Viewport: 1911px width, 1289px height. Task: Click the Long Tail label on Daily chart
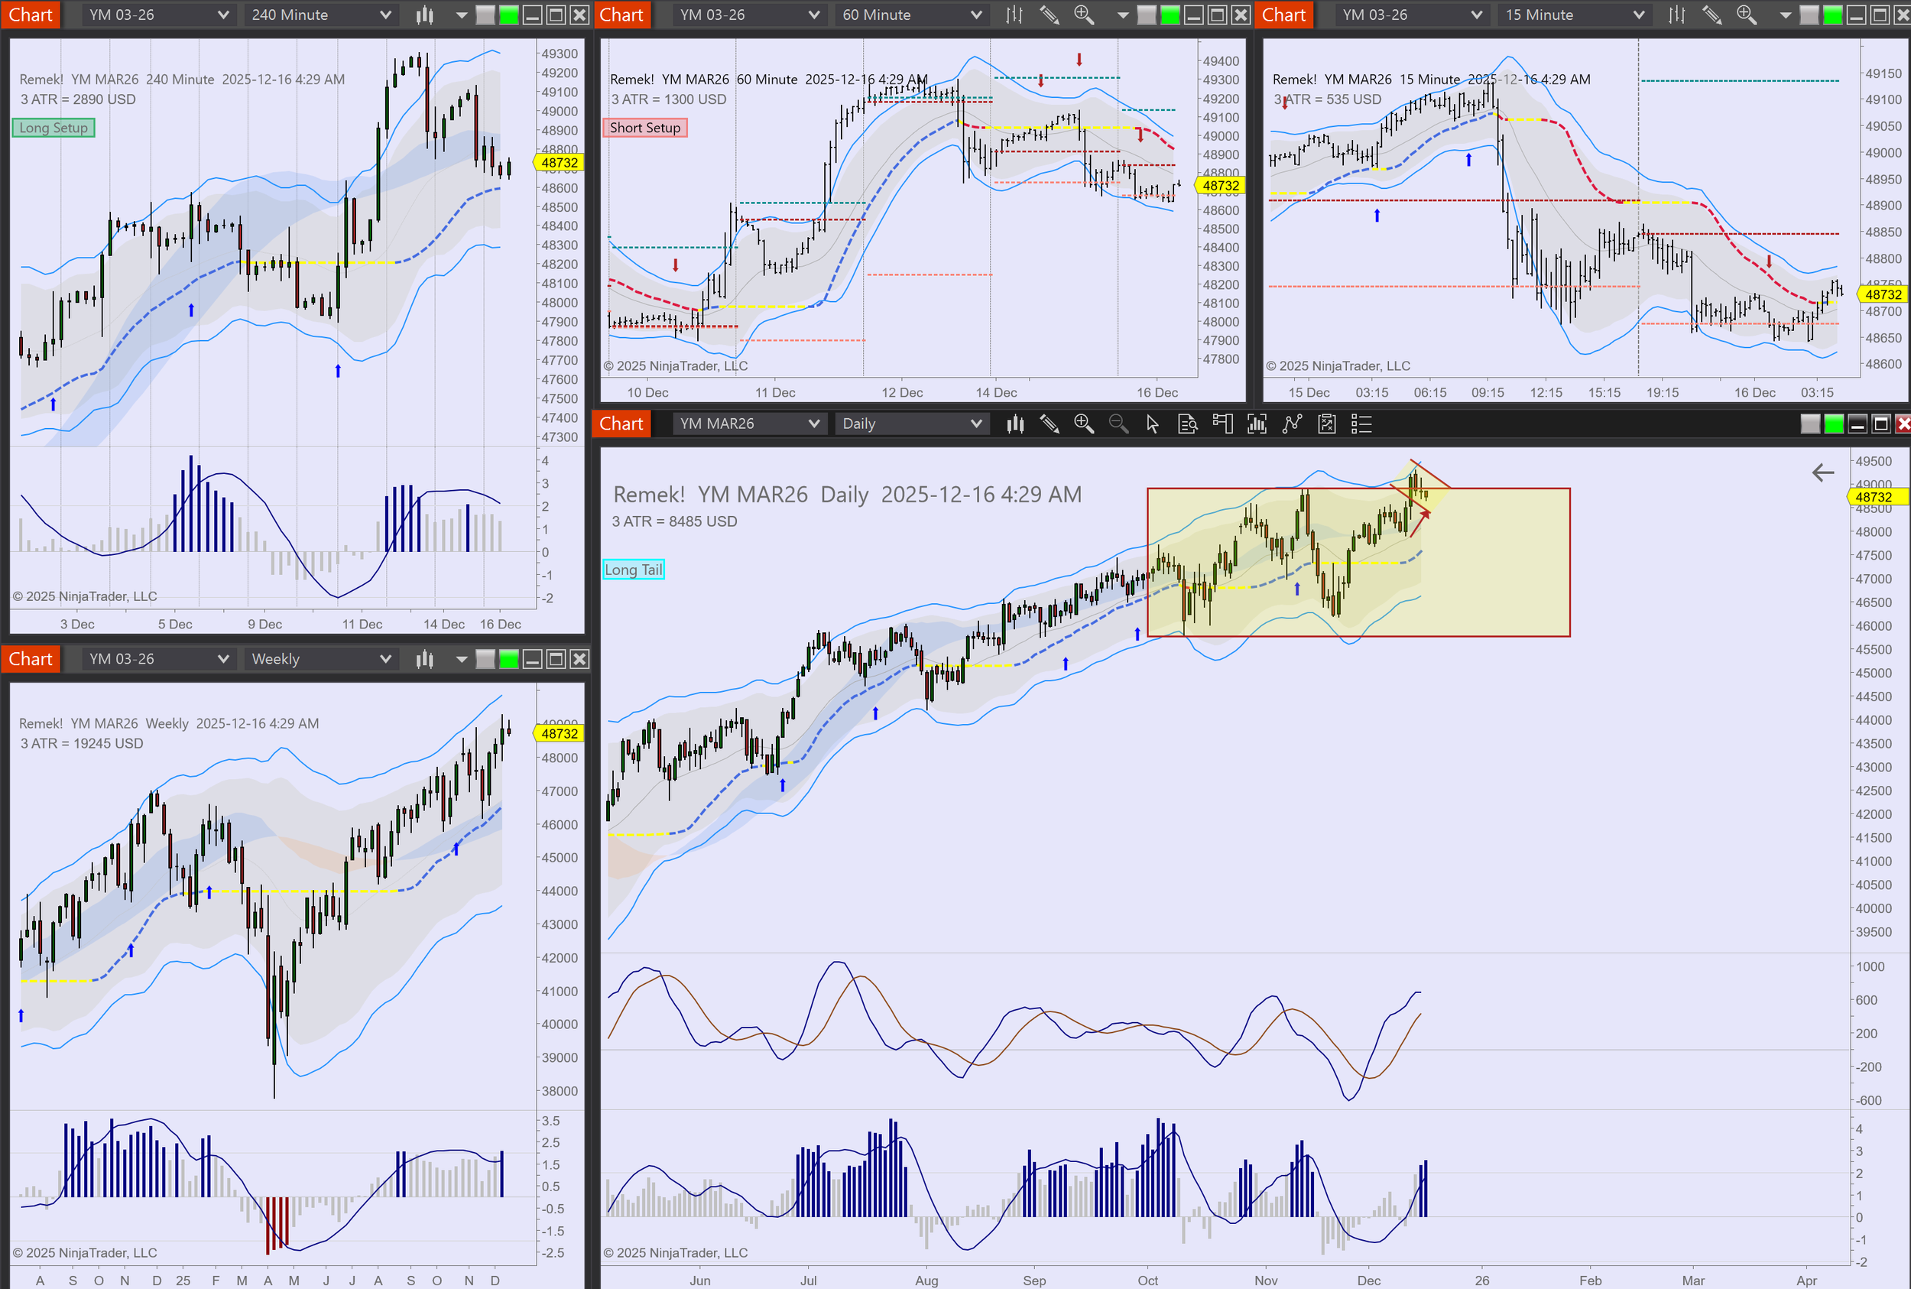pos(633,570)
